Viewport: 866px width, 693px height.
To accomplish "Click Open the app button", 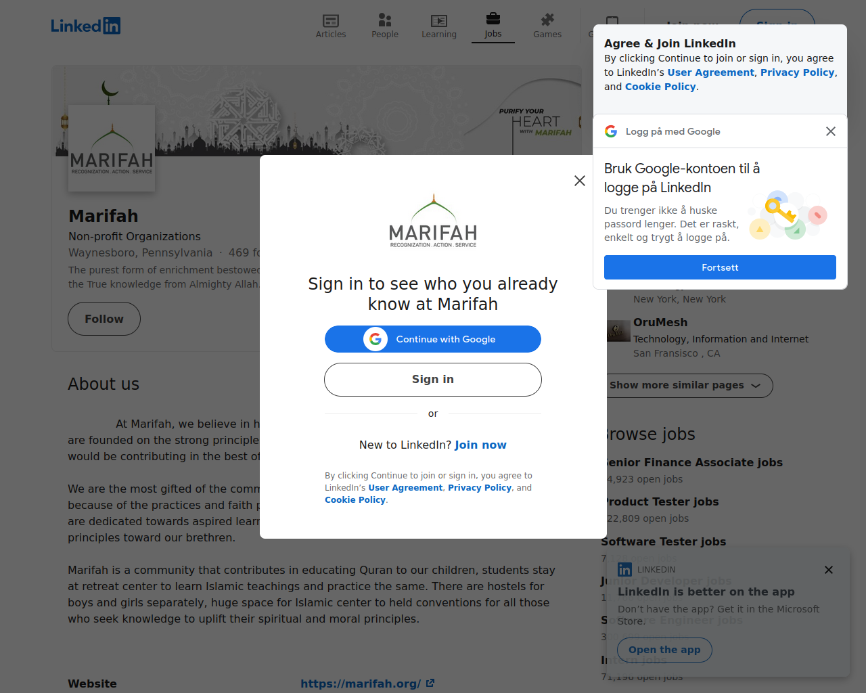I will click(x=664, y=650).
